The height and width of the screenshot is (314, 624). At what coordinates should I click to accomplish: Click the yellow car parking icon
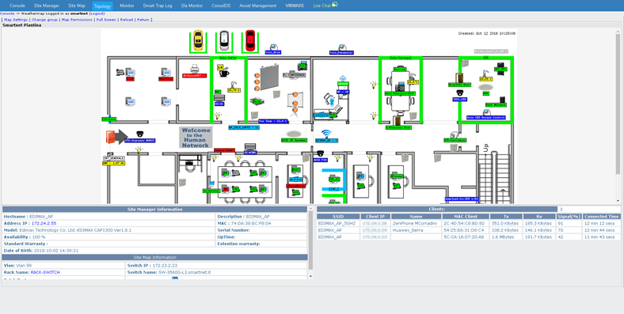click(198, 41)
